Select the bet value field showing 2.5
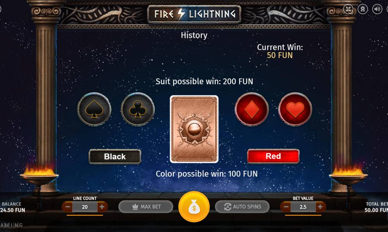388x232 pixels. [x=303, y=207]
